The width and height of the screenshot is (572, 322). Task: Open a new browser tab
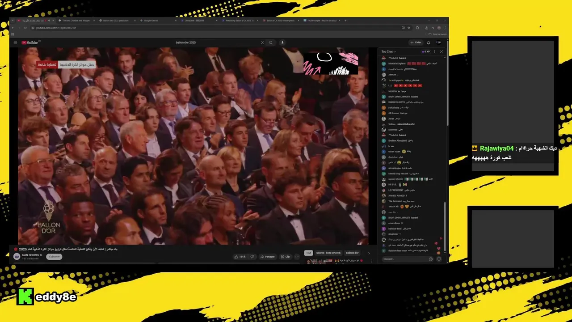pos(345,20)
